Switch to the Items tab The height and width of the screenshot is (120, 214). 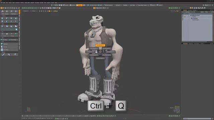[185, 10]
